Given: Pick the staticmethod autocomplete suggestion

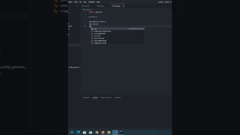Looking at the screenshot, I should click(x=117, y=33).
